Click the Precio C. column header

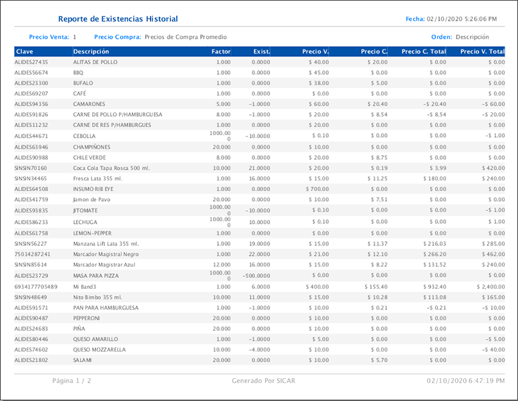coord(374,51)
